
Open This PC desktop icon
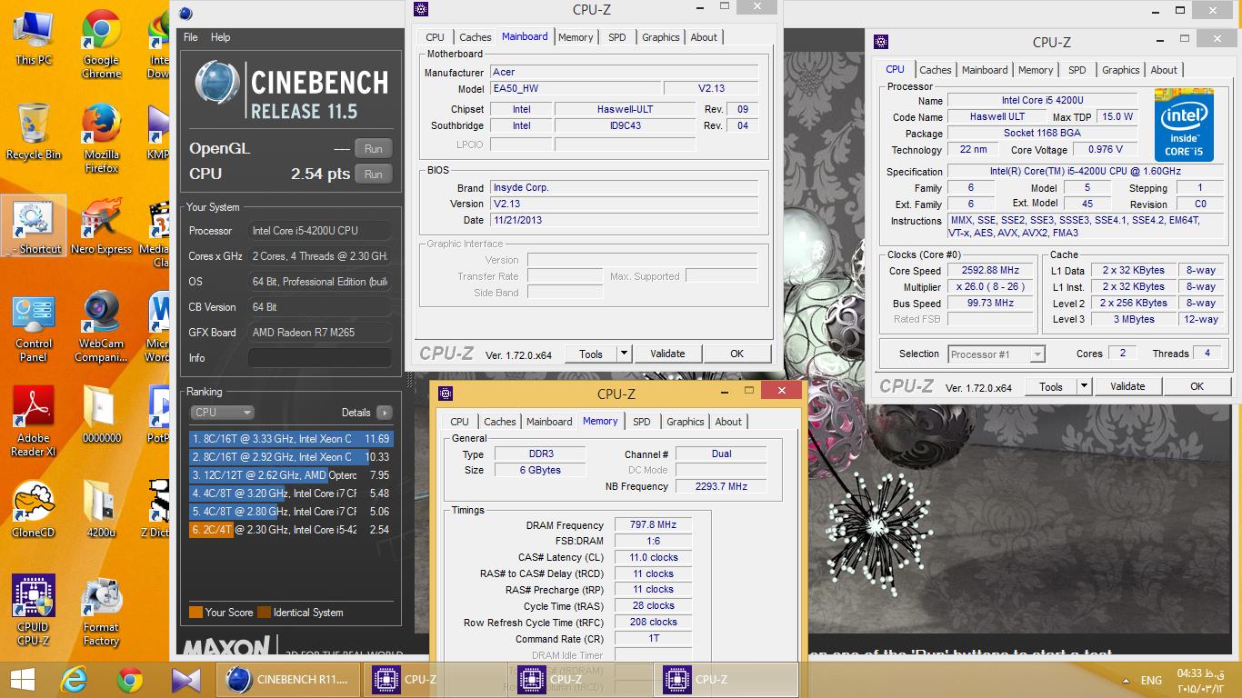point(34,38)
